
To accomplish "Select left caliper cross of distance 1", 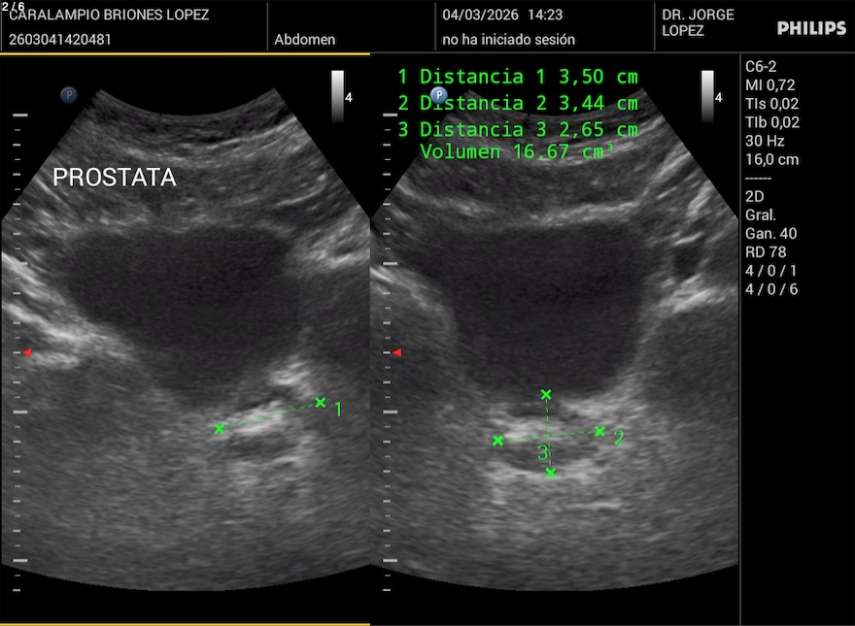I will [220, 428].
